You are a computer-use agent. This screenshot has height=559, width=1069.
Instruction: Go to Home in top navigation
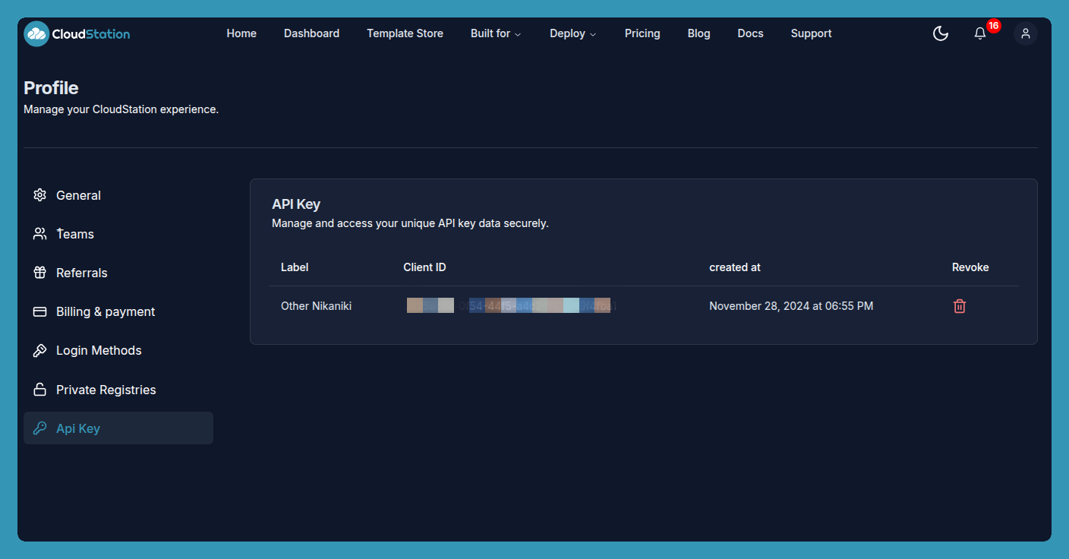click(241, 33)
